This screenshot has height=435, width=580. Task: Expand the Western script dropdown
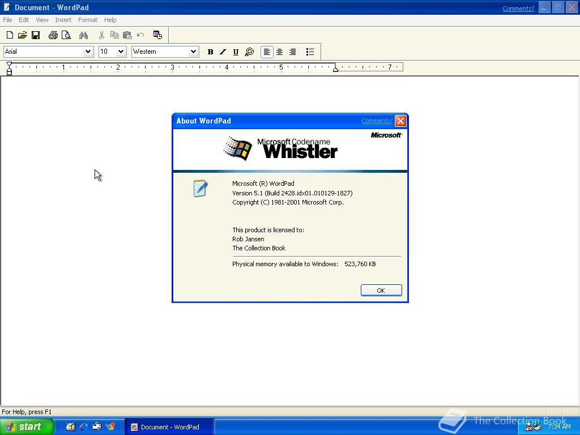pos(193,52)
